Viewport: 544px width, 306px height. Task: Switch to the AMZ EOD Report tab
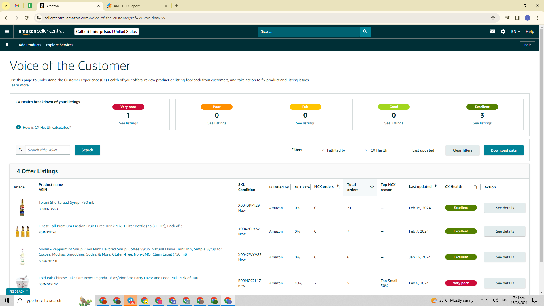pyautogui.click(x=138, y=6)
